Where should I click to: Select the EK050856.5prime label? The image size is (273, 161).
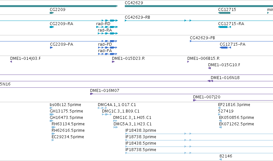[x=236, y=118]
